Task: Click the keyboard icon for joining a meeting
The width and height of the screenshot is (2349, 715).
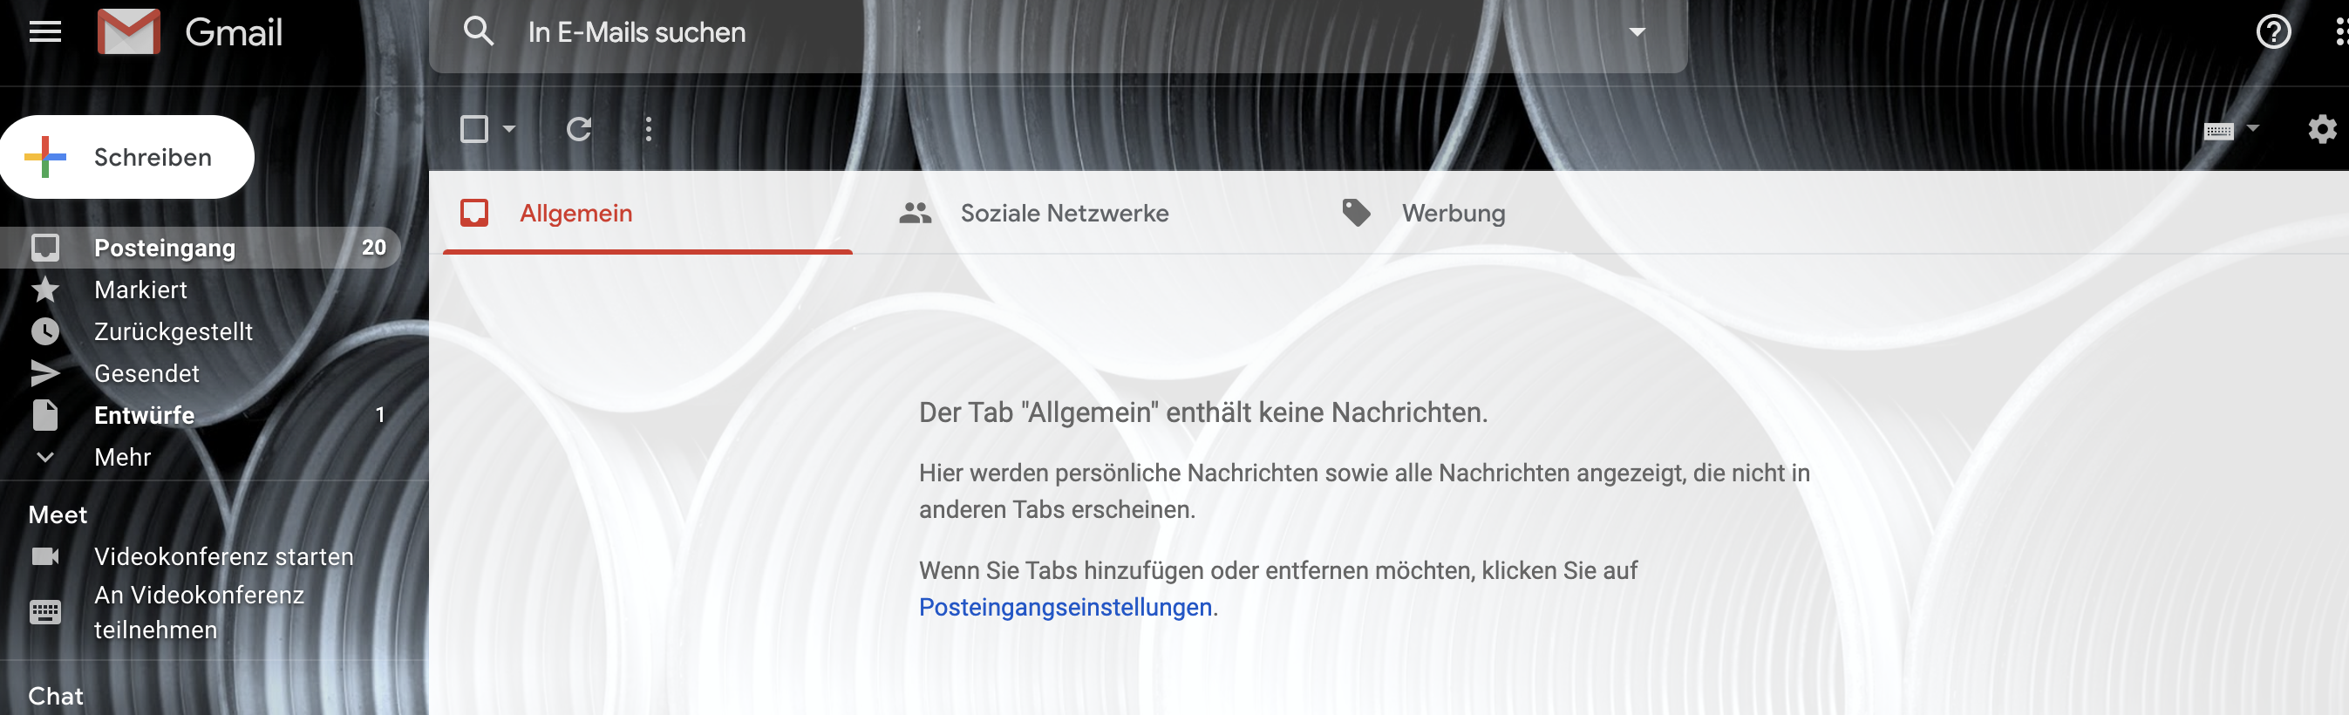Action: (x=44, y=612)
